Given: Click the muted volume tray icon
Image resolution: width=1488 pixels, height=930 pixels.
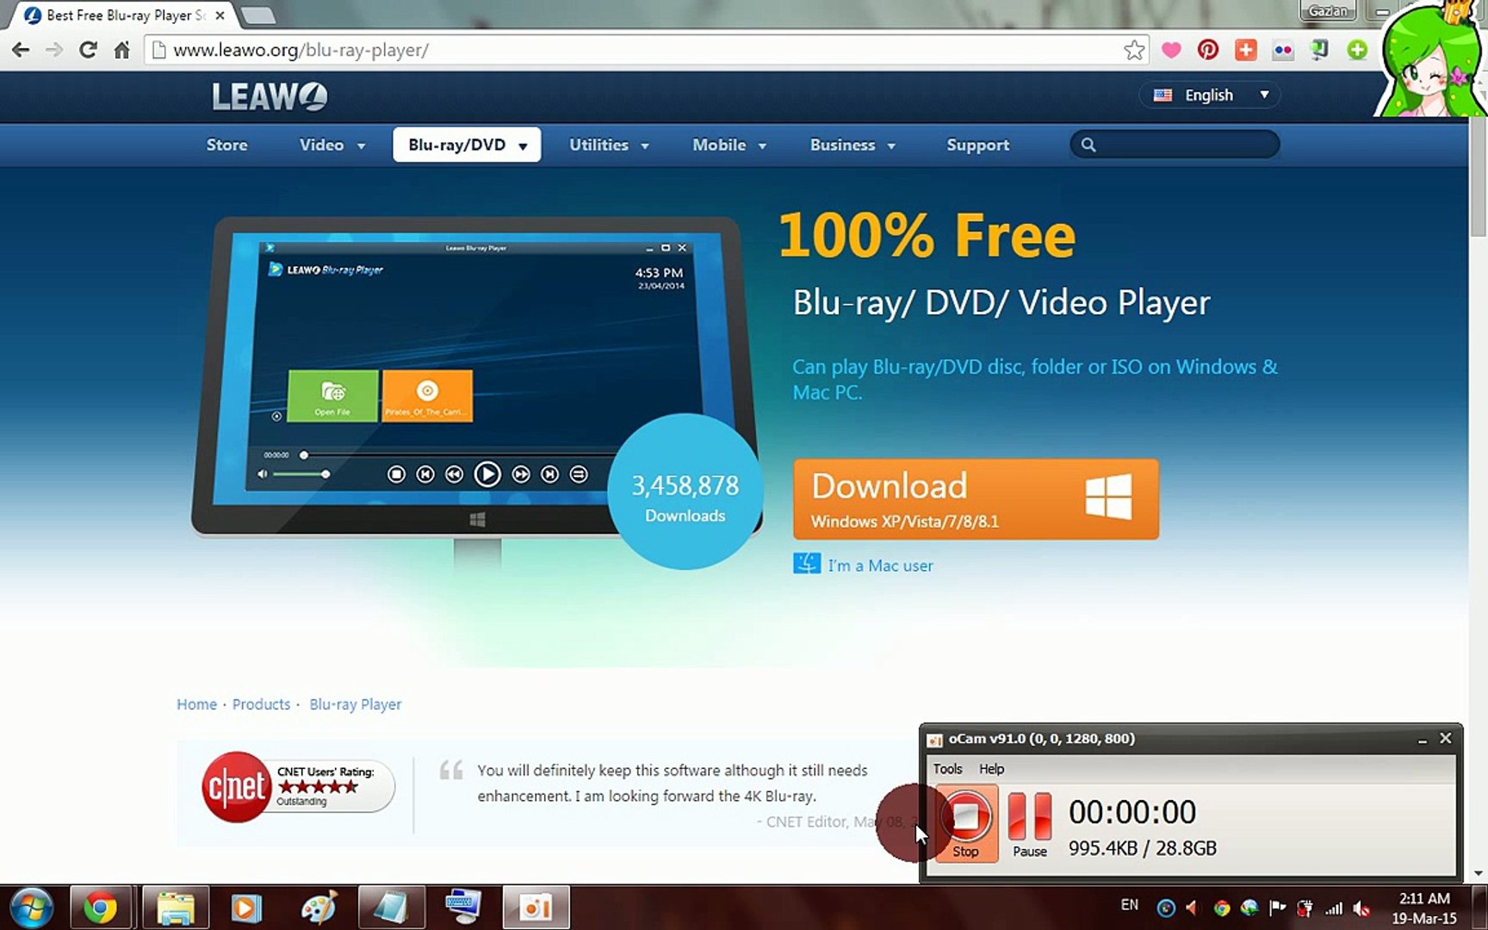Looking at the screenshot, I should tap(1362, 908).
